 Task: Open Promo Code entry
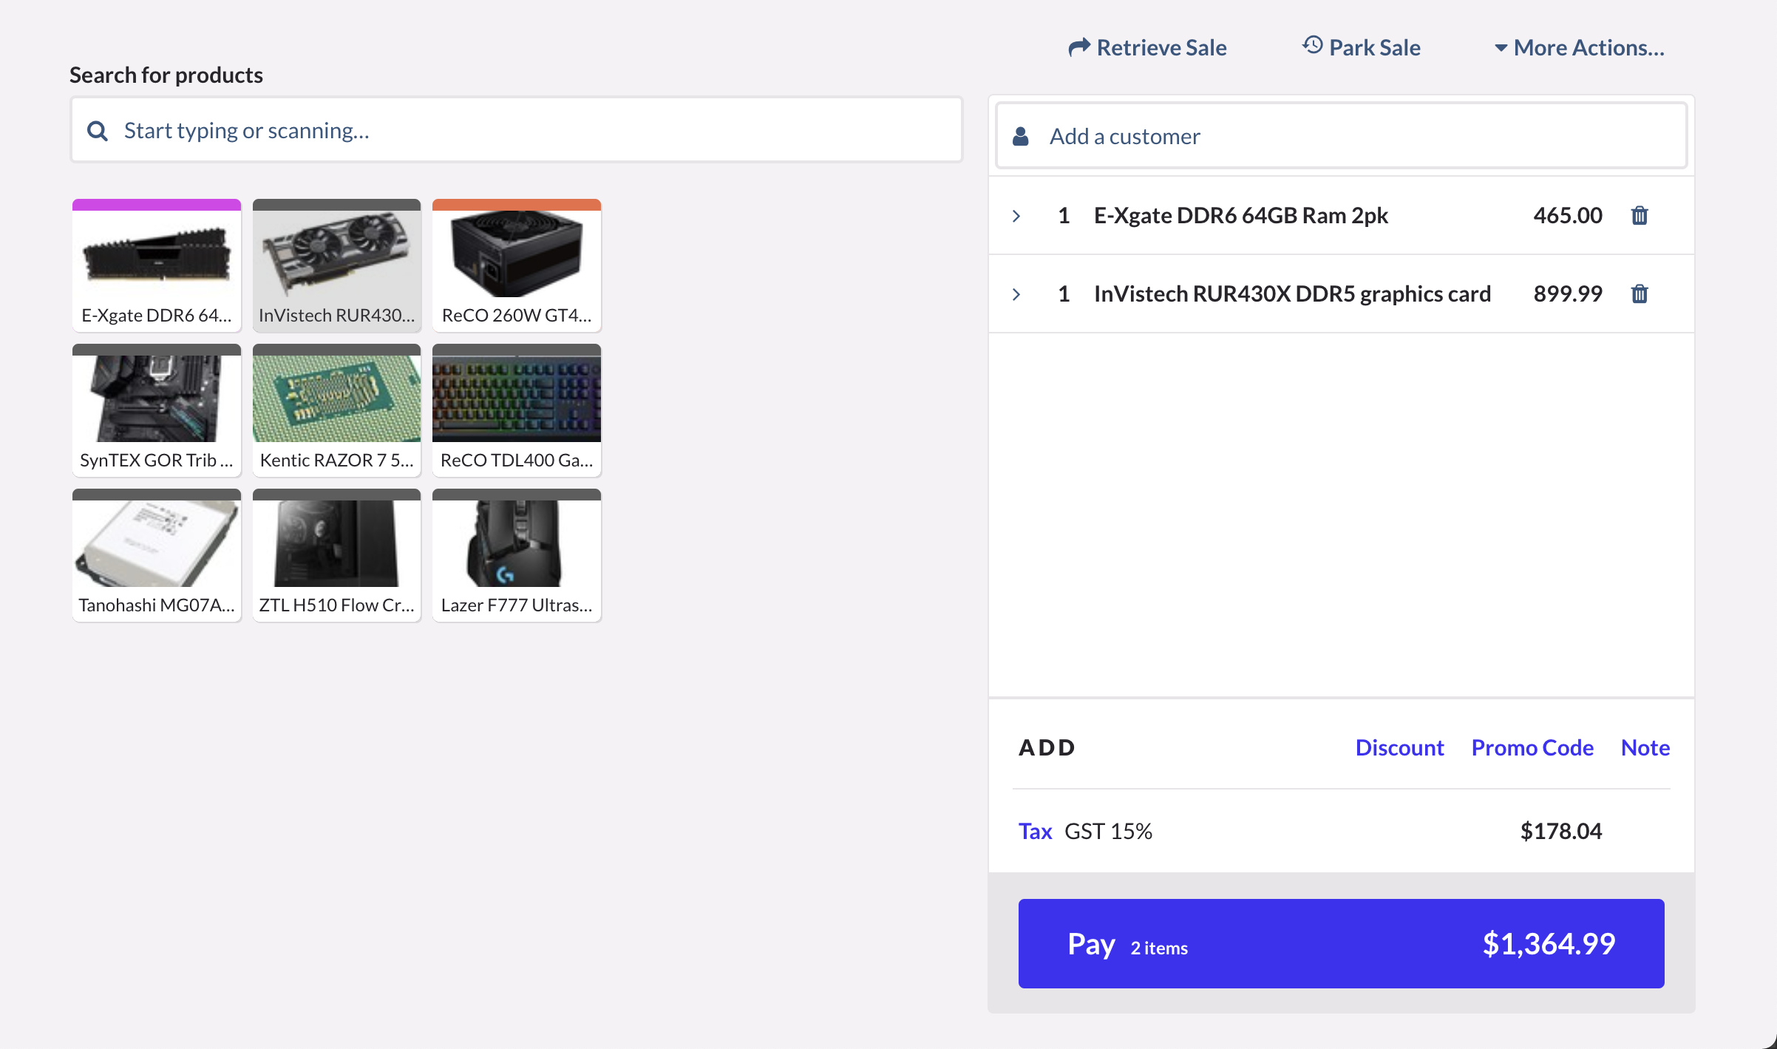click(1532, 747)
